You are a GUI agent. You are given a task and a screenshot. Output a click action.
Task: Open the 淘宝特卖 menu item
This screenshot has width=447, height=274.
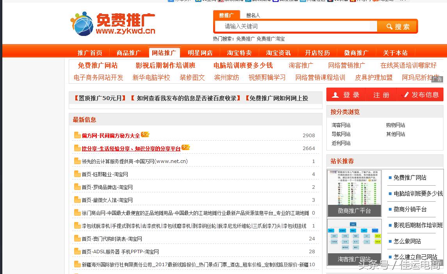[240, 52]
